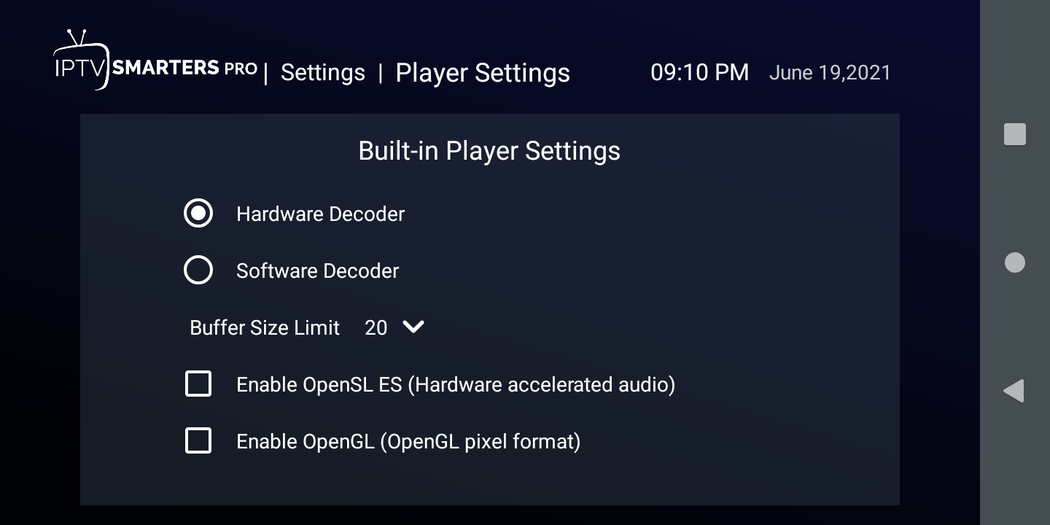Expand the Buffer Size Limit chevron
The image size is (1050, 525).
pyautogui.click(x=413, y=327)
